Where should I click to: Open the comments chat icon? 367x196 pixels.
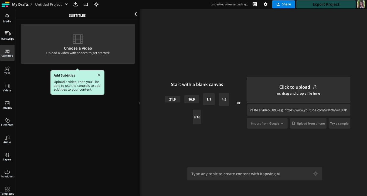click(255, 4)
